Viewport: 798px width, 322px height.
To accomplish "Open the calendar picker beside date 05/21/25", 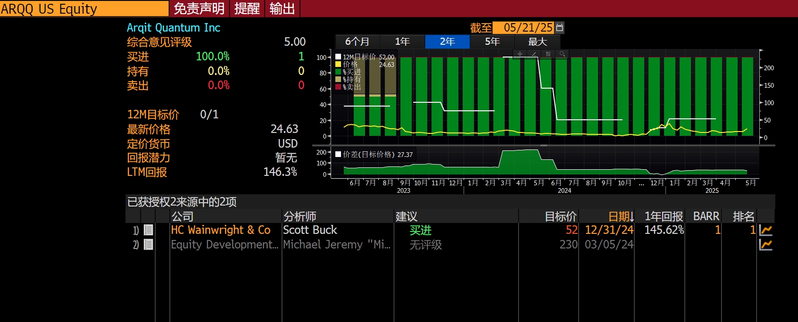I will [x=559, y=27].
